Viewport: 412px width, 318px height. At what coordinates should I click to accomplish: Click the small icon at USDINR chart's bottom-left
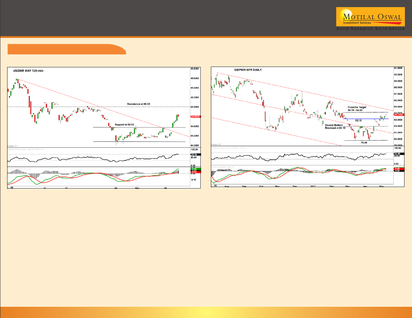click(11, 187)
